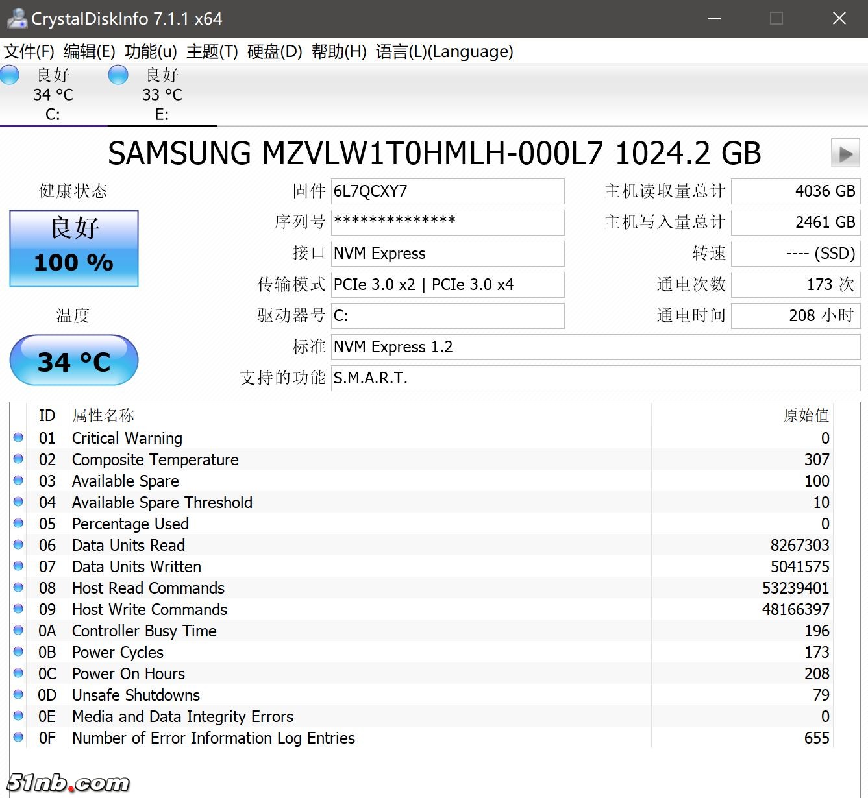
Task: Click the next disk arrow button
Action: [845, 154]
